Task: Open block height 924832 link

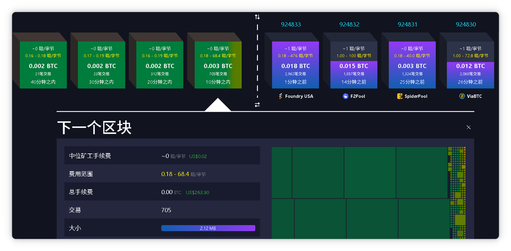Action: (x=349, y=24)
